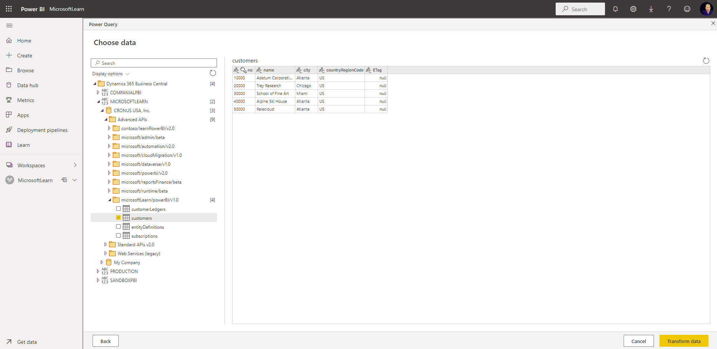Click the Cancel button
This screenshot has height=349, width=717.
639,341
